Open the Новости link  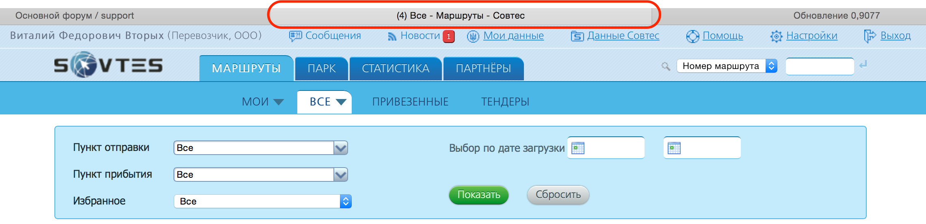(420, 36)
